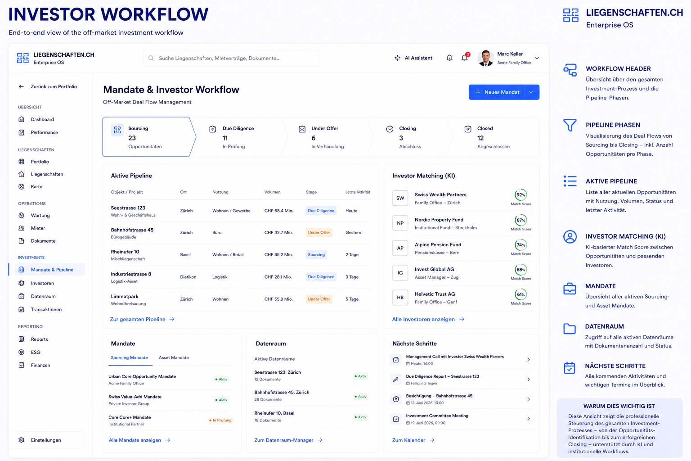Open the Core Core+ Mandate entry
Screen dimensions: 691x461
coord(171,420)
